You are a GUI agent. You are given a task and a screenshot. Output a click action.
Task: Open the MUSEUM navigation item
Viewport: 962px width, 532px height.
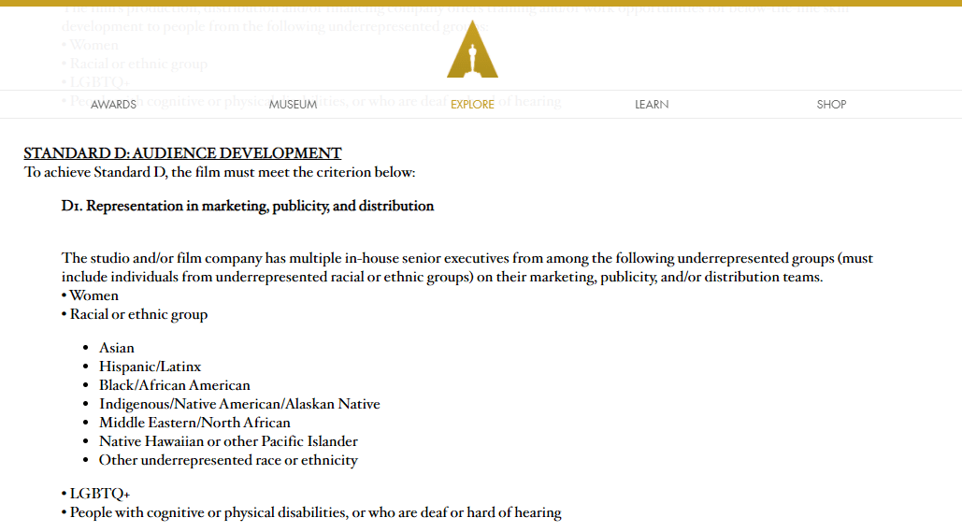293,105
